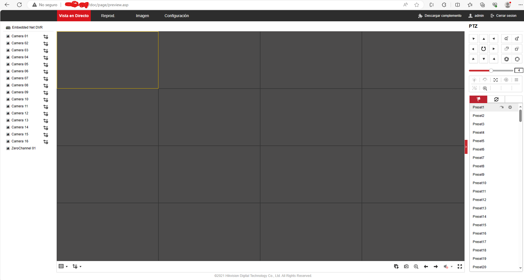
Task: Click Cerrar sesion to log out
Action: point(503,16)
